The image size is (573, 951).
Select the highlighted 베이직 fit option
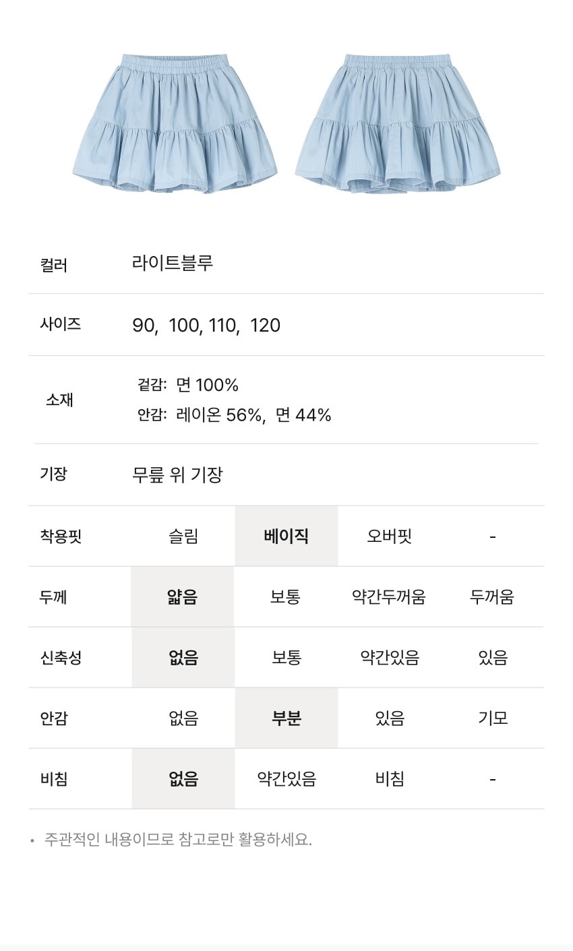click(x=286, y=536)
